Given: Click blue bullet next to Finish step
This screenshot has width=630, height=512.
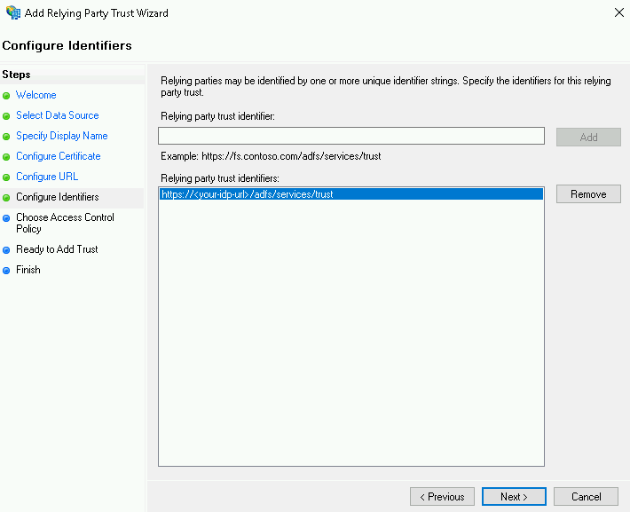Looking at the screenshot, I should click(7, 271).
